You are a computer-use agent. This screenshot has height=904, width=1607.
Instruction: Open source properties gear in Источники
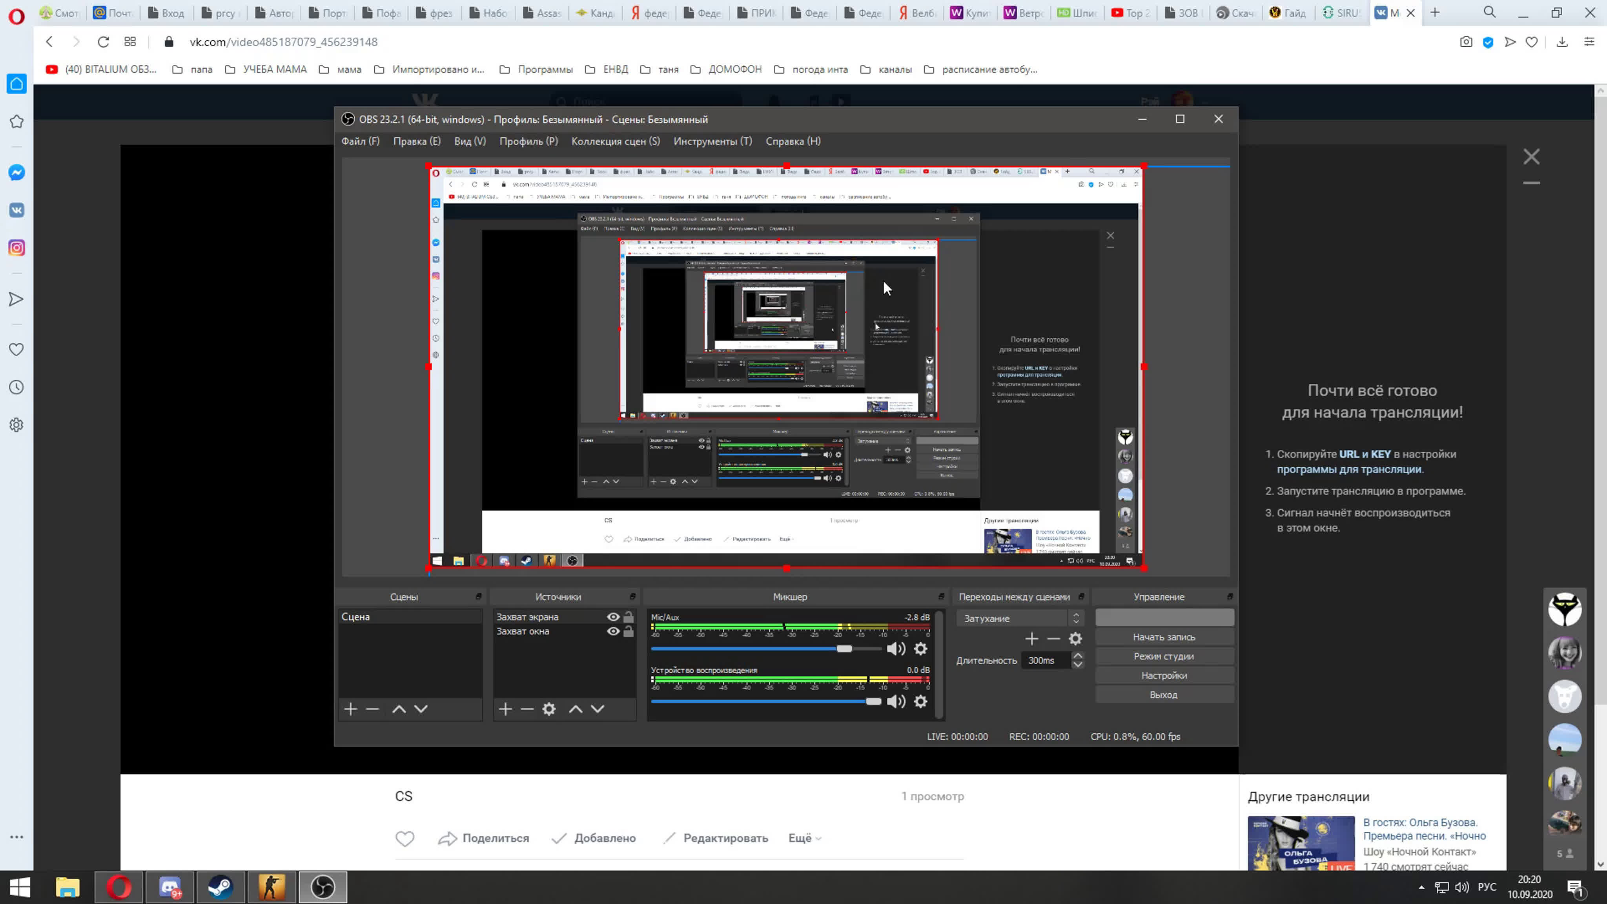point(549,709)
